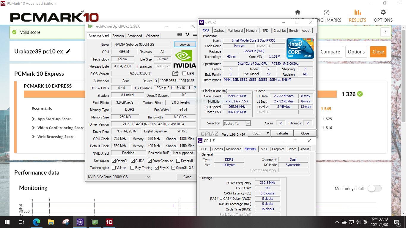Open Task View on taskbar
406x228 pixels.
point(21,222)
